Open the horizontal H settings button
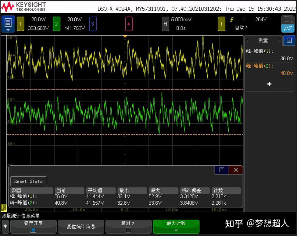This screenshot has width=297, height=236. point(165,24)
